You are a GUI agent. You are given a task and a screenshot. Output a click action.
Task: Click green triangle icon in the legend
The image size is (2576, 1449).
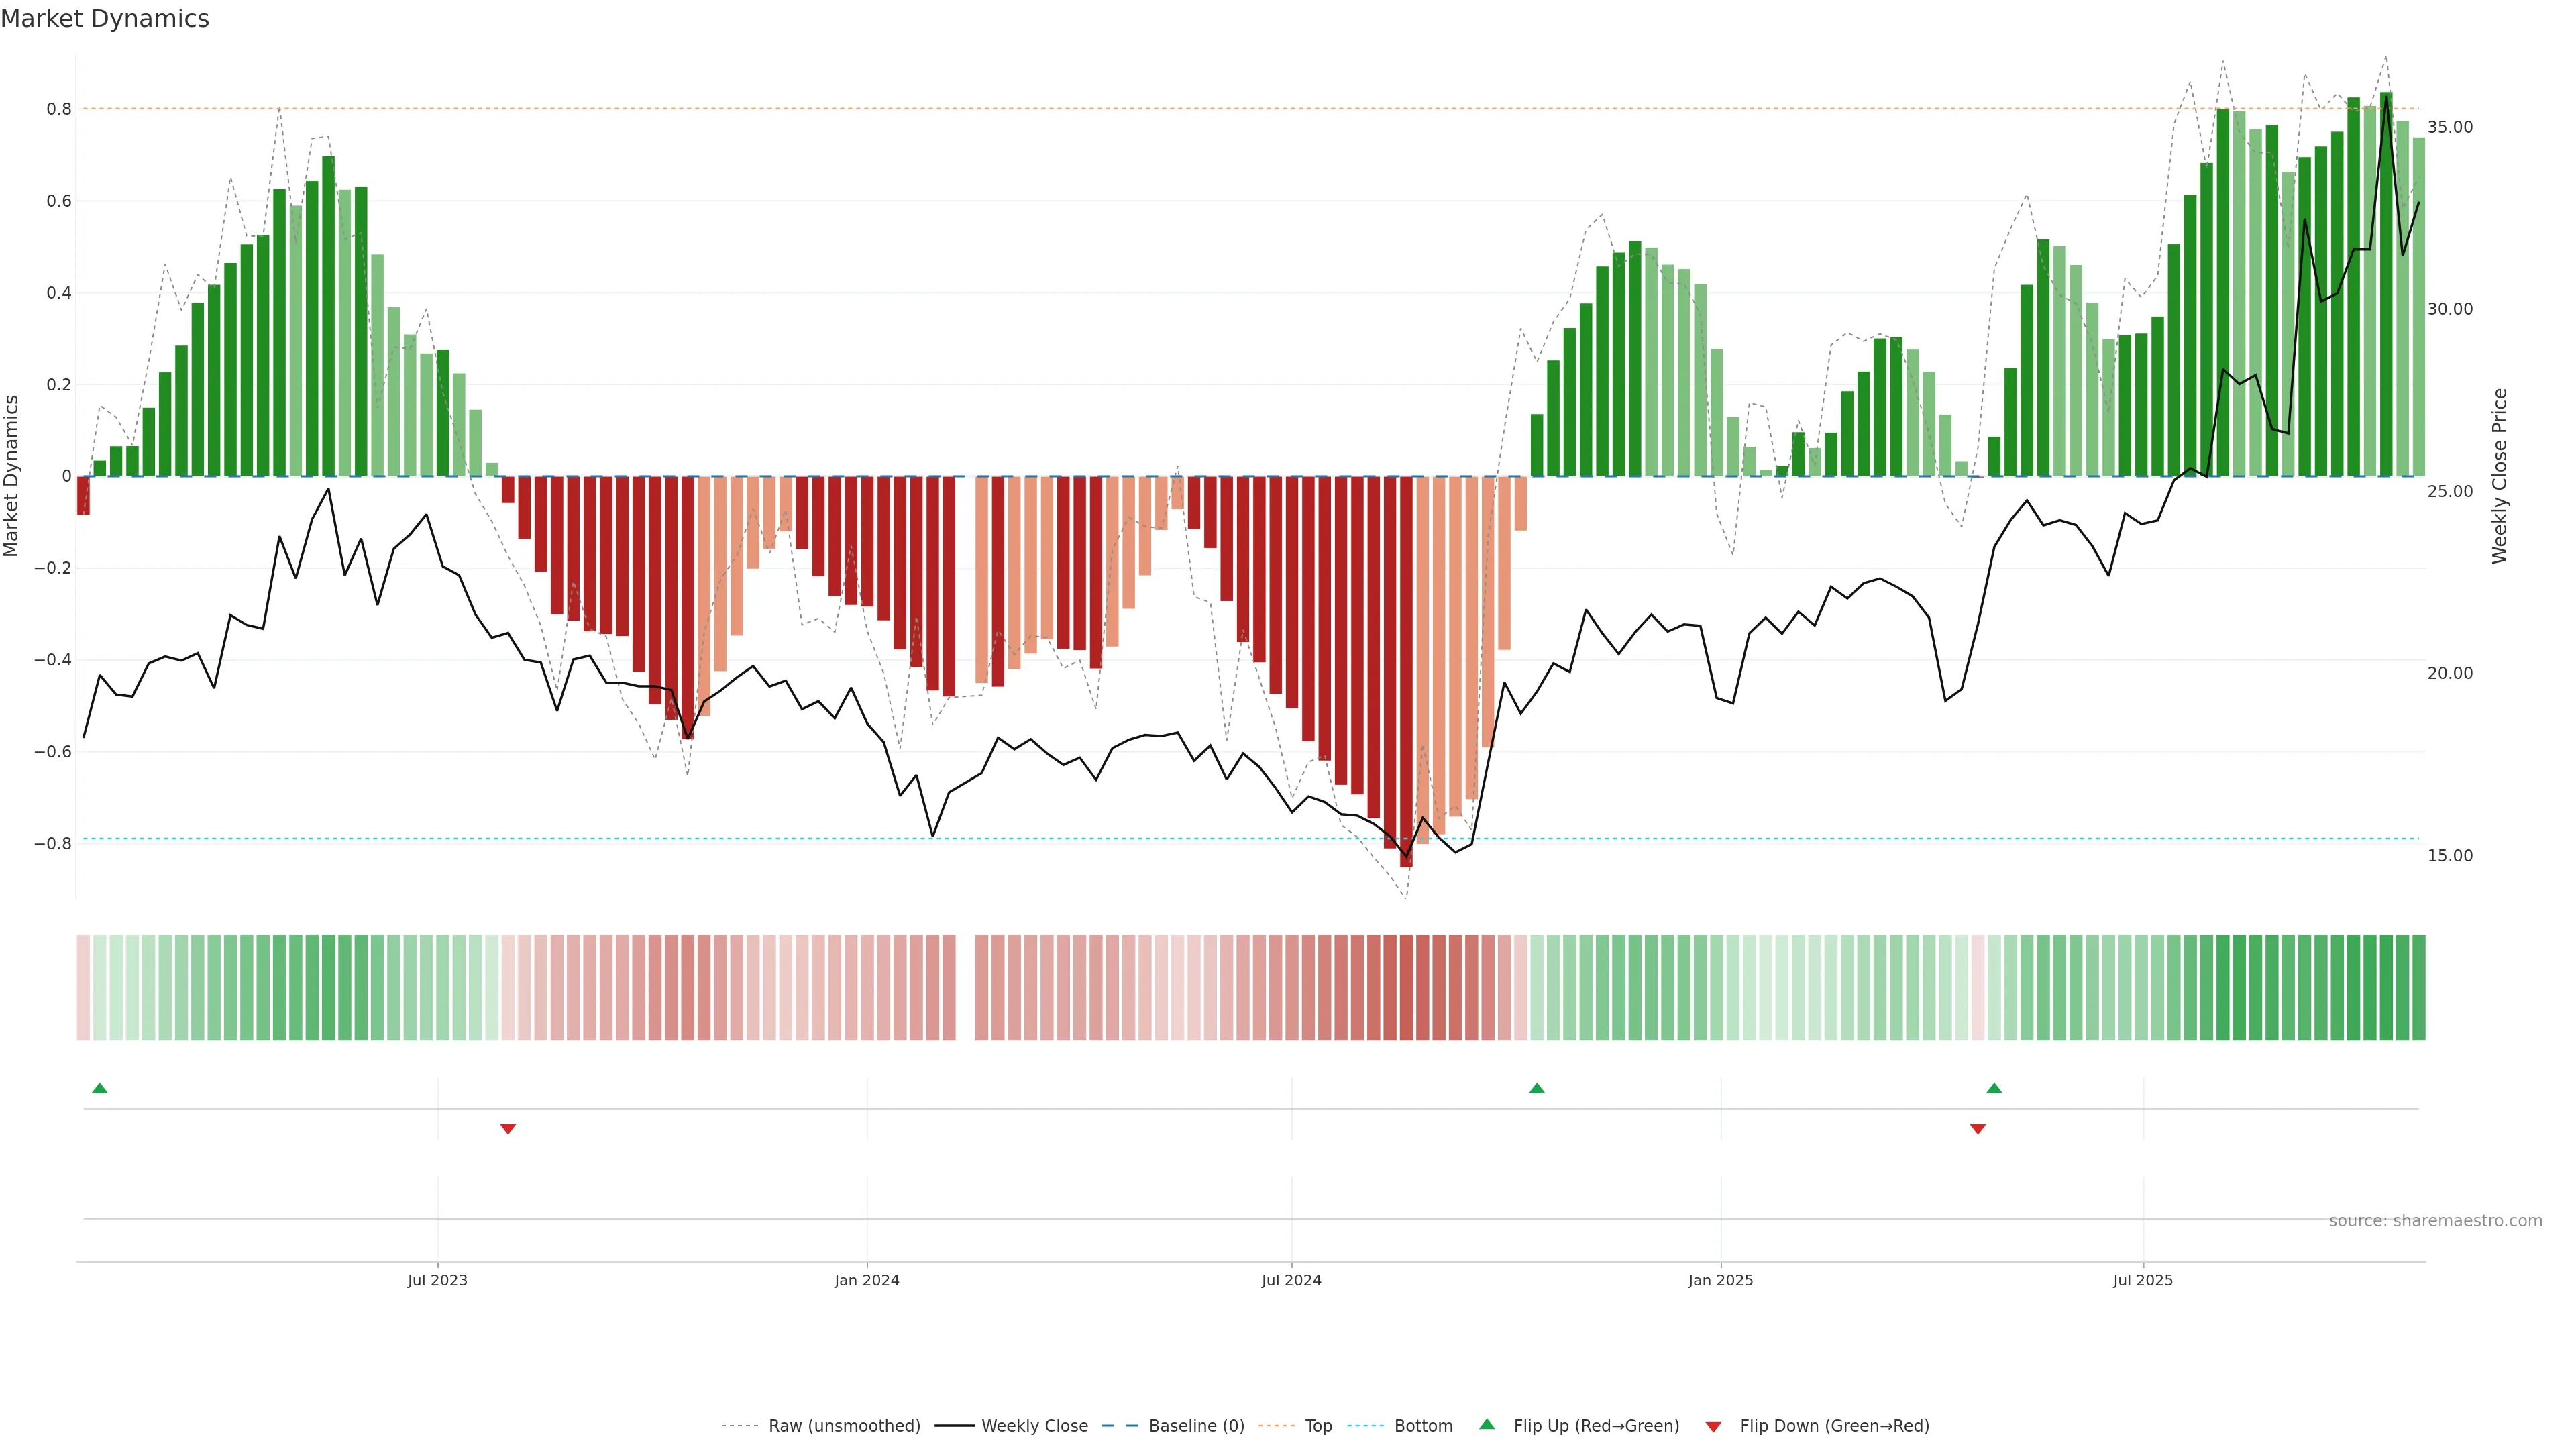(x=1487, y=1425)
